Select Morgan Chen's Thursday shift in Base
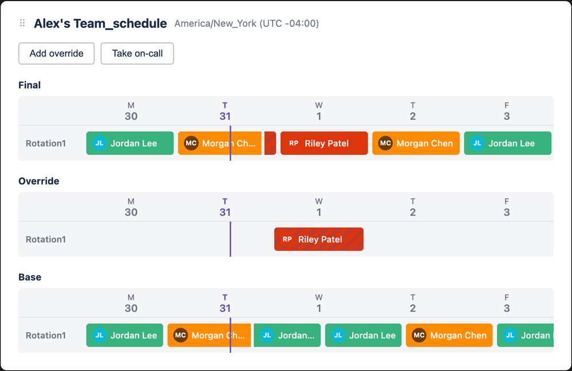The height and width of the screenshot is (371, 572). (x=449, y=336)
